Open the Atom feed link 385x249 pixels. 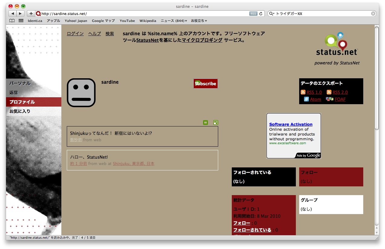click(x=315, y=99)
